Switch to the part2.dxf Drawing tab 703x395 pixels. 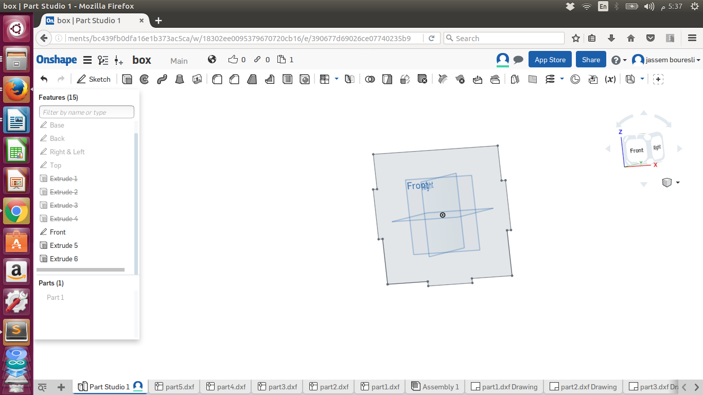point(583,387)
